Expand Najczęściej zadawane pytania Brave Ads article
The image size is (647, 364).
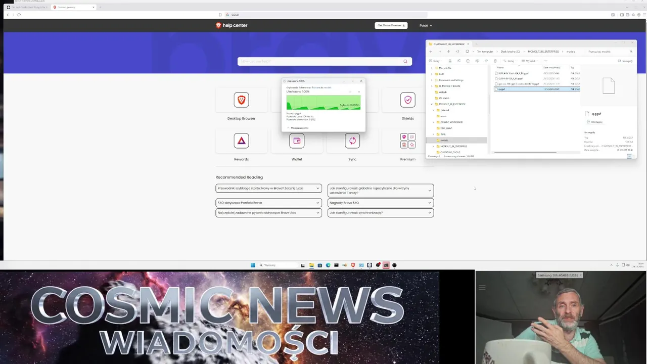(268, 213)
